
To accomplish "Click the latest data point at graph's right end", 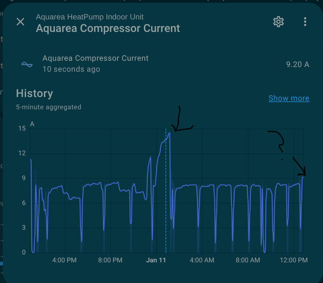I will coord(303,176).
